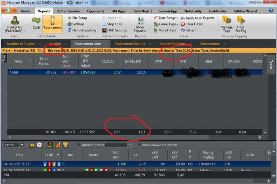Select the Antes report row
The height and width of the screenshot is (184, 277).
135,72
